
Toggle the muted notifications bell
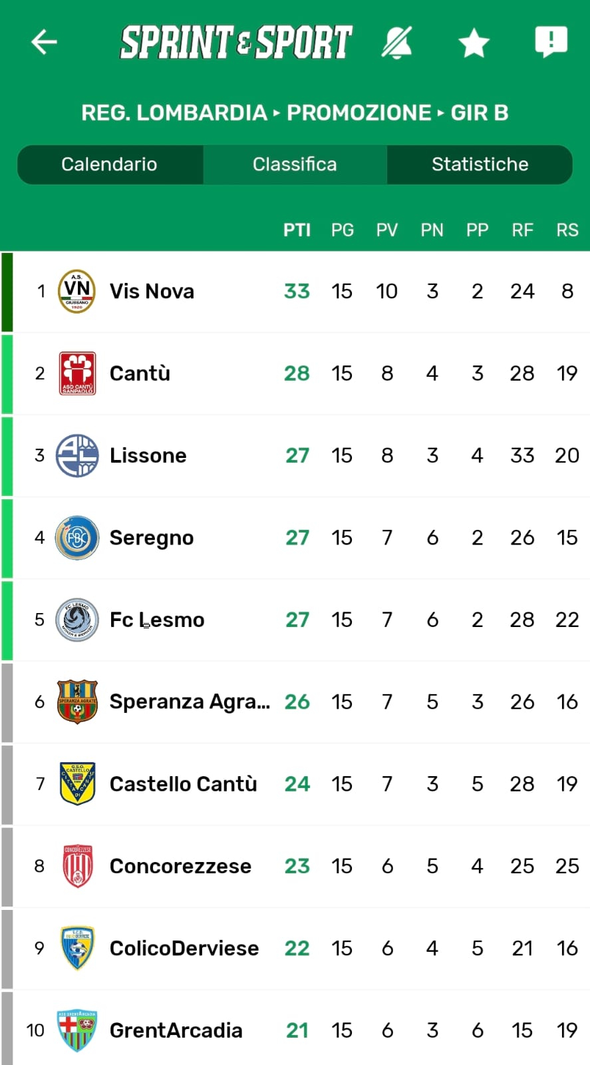(x=396, y=43)
